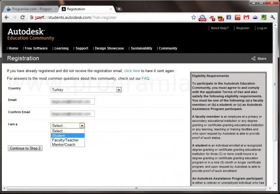This screenshot has width=280, height=194.
Task: Click the 'Registration' page title text
Action: 23,58
